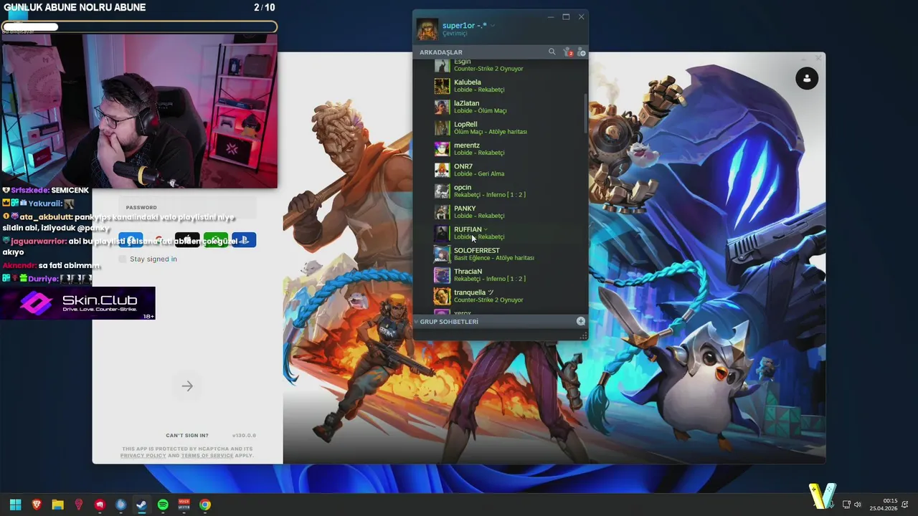Open the VoiceMeeter taskbar icon
This screenshot has width=918, height=516.
184,505
